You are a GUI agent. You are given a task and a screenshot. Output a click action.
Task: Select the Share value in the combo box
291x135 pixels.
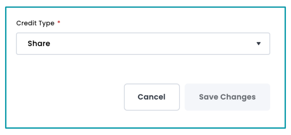pyautogui.click(x=39, y=44)
